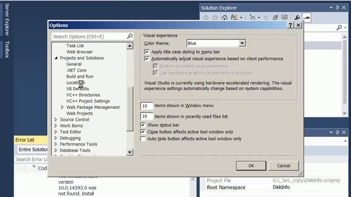Toggle Close button affects active tool window
Image resolution: width=351 pixels, height=197 pixels.
click(143, 132)
